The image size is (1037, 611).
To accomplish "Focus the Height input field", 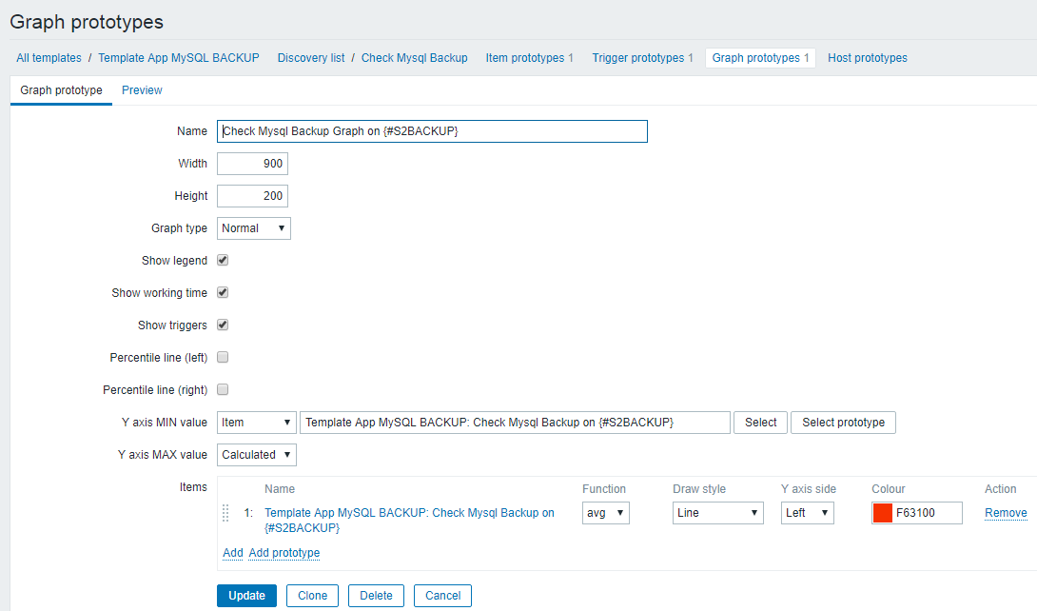I will (x=253, y=196).
